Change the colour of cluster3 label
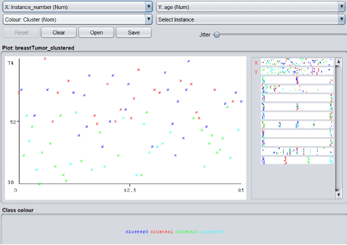This screenshot has height=245, width=347. (x=212, y=232)
